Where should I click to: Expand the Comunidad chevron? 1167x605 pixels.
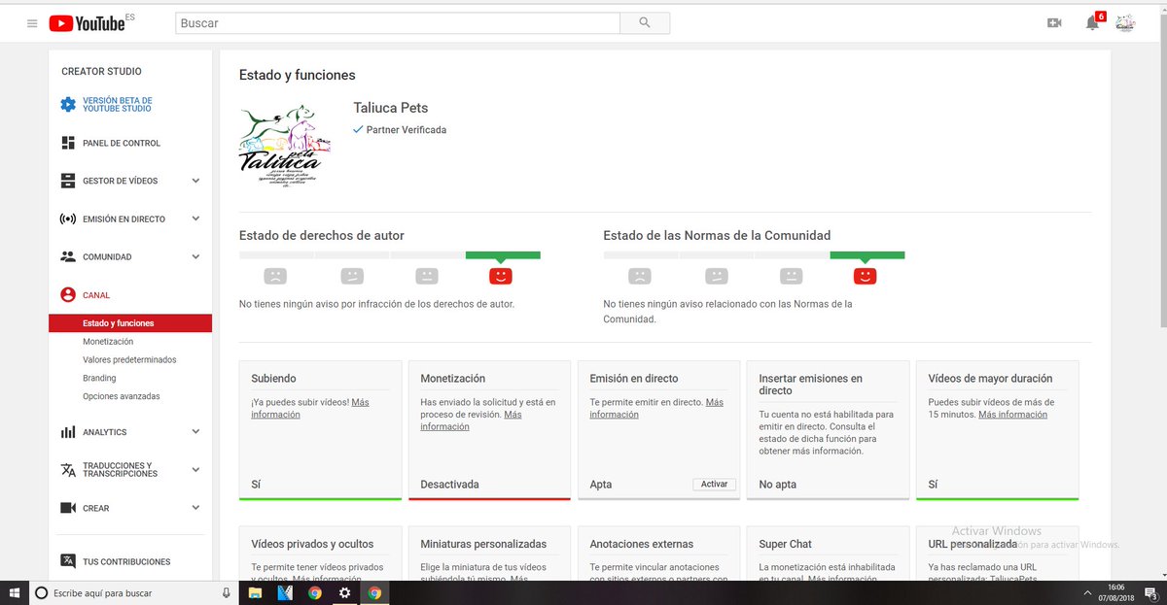(195, 257)
